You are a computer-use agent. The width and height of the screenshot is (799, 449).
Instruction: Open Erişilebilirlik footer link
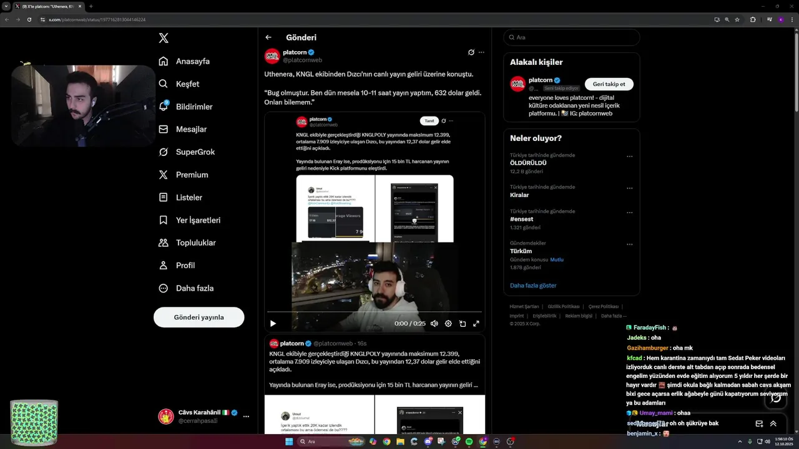544,316
